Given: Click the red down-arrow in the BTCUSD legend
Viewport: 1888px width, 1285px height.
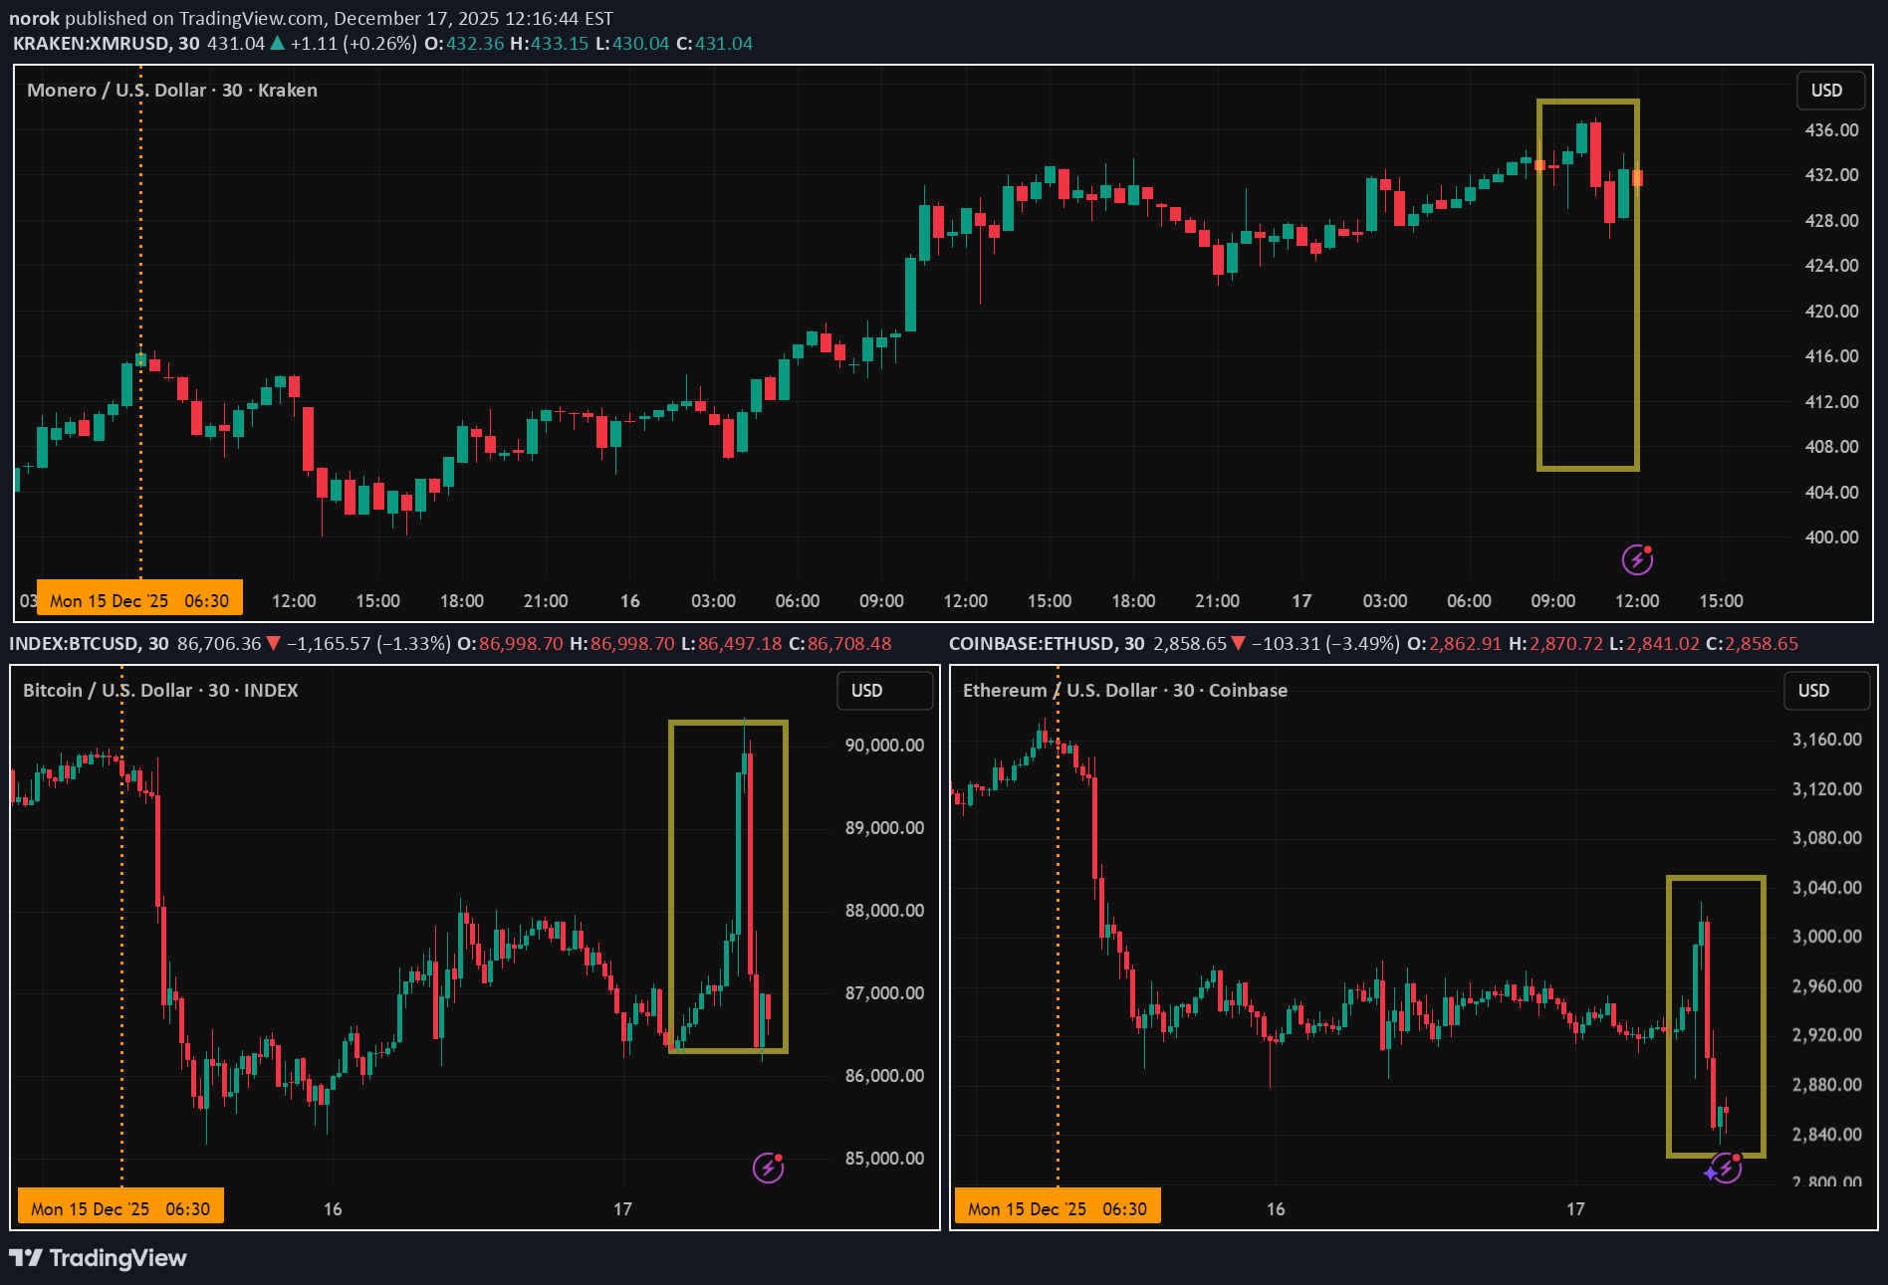Looking at the screenshot, I should click(x=274, y=644).
